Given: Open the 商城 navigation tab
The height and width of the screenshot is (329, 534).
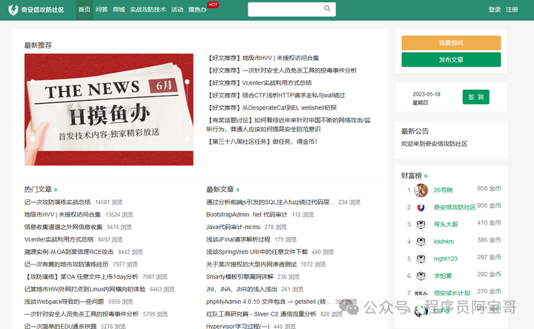Looking at the screenshot, I should [x=119, y=10].
